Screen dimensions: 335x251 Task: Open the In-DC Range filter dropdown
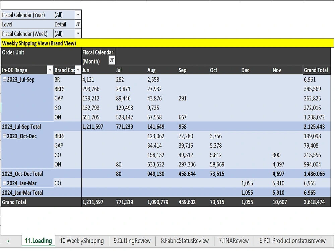[50, 70]
